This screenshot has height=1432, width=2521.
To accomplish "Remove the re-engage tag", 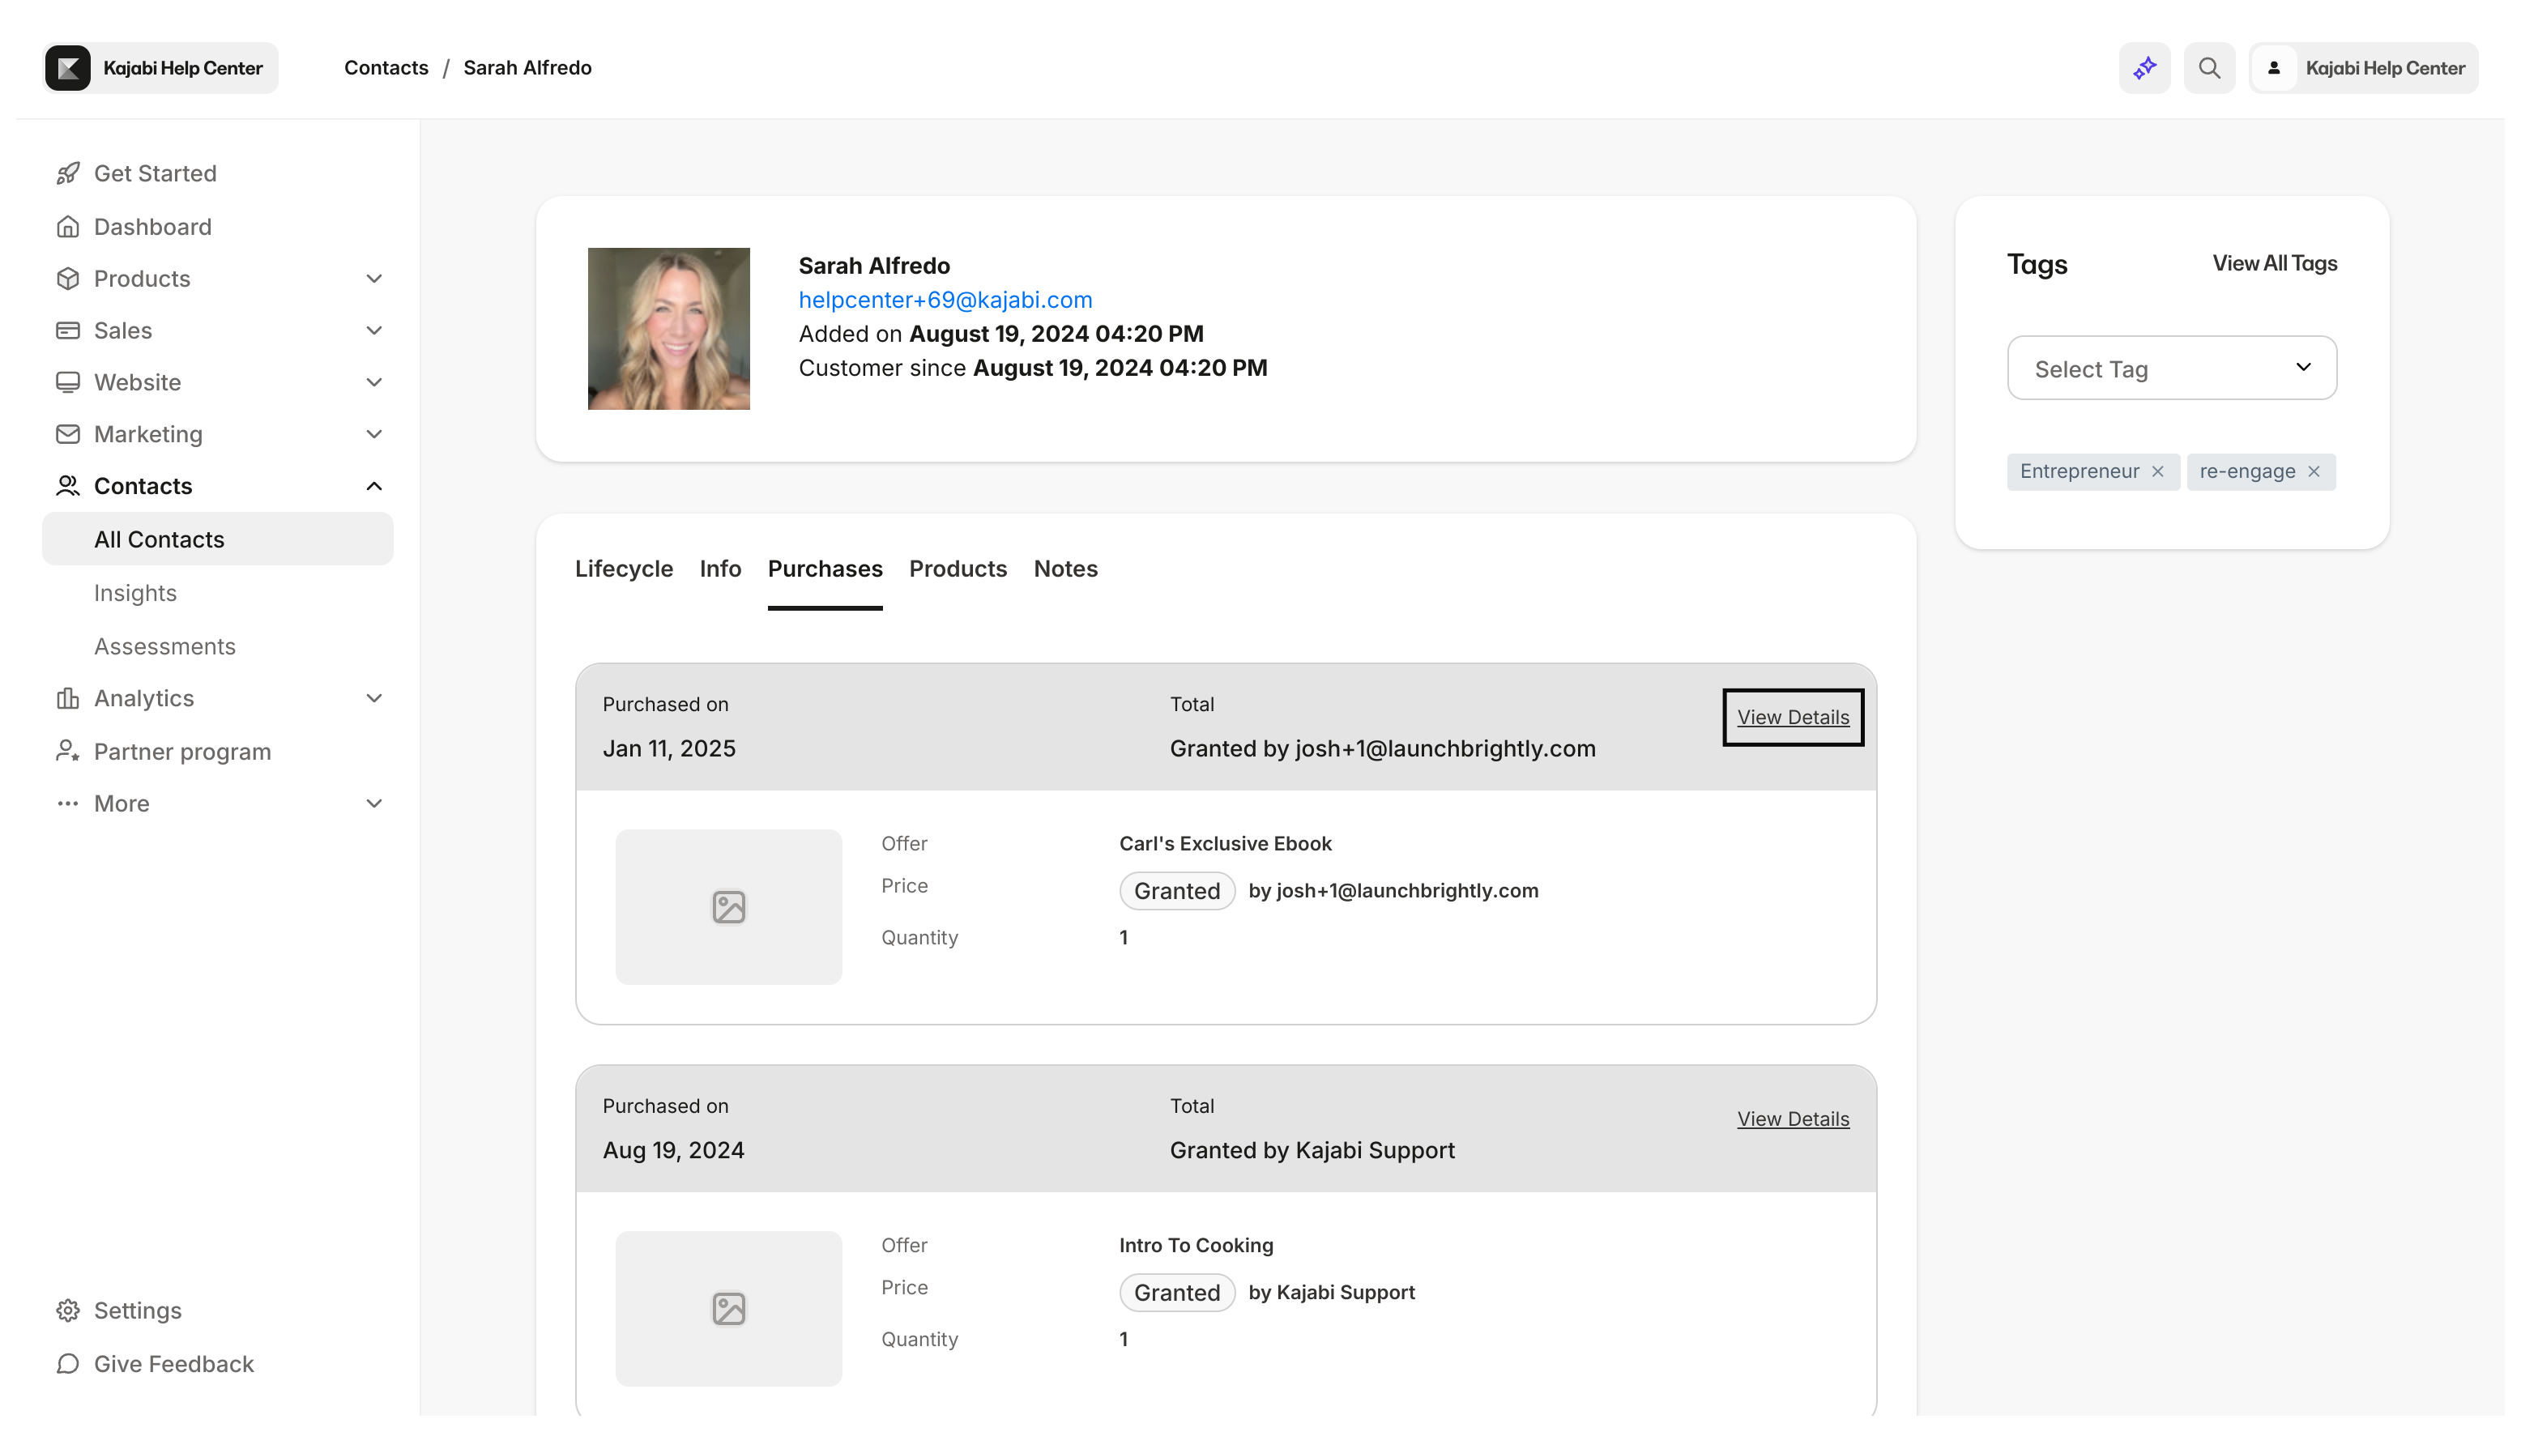I will click(x=2314, y=471).
